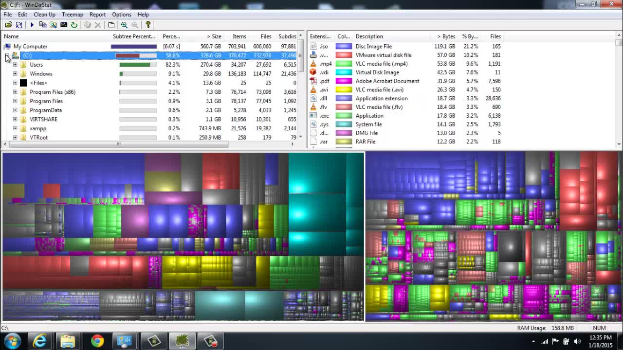The height and width of the screenshot is (350, 623).
Task: Click the X delete permanently icon
Action: (x=97, y=25)
